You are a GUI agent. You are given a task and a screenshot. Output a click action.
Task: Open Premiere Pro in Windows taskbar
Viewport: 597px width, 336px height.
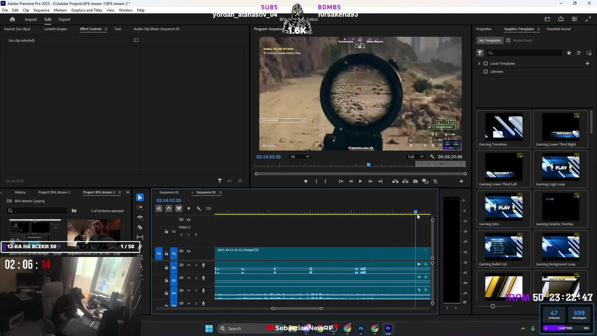[x=388, y=329]
